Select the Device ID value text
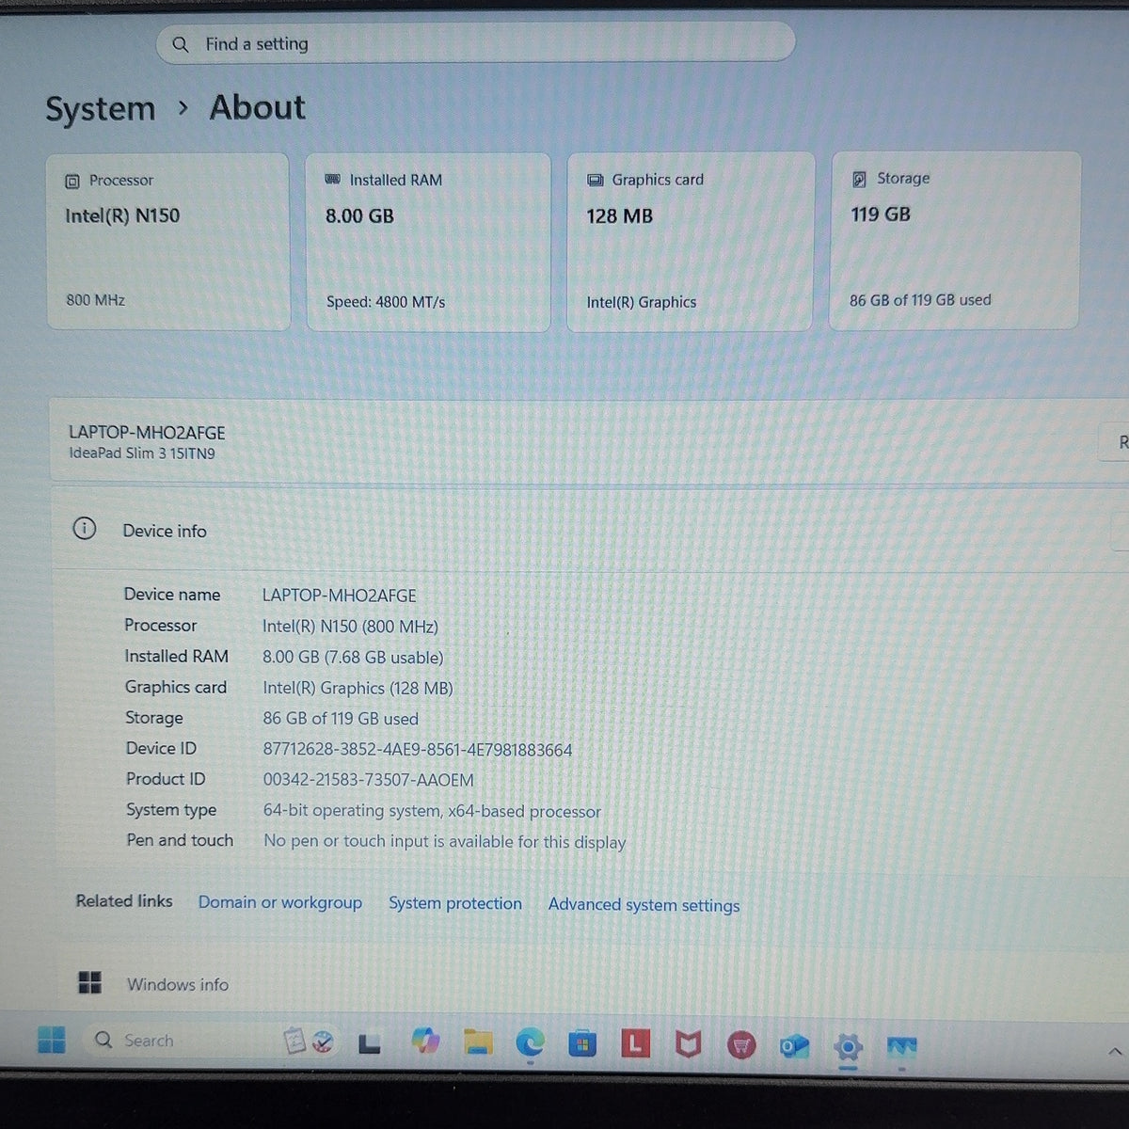This screenshot has height=1129, width=1129. coord(418,750)
